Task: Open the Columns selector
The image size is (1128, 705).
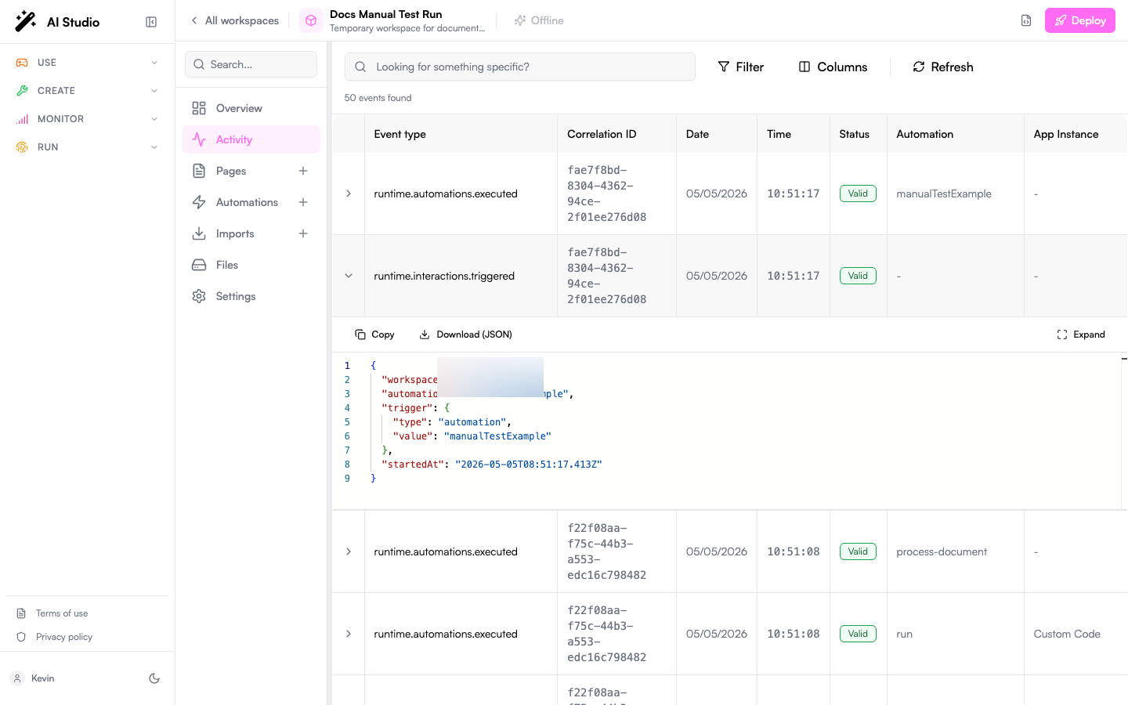Action: tap(833, 67)
